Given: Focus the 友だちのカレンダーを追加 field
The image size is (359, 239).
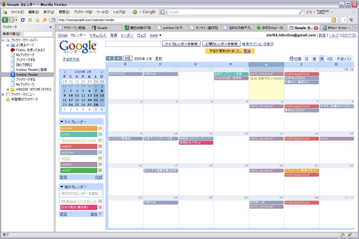Looking at the screenshot, I should coord(81,193).
